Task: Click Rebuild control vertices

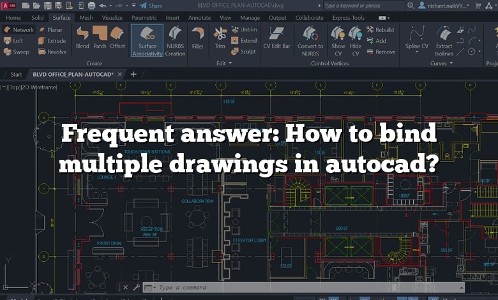Action: coord(380,30)
